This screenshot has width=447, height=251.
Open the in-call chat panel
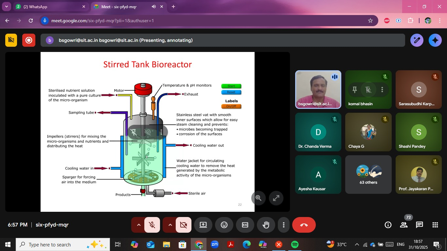(x=419, y=225)
